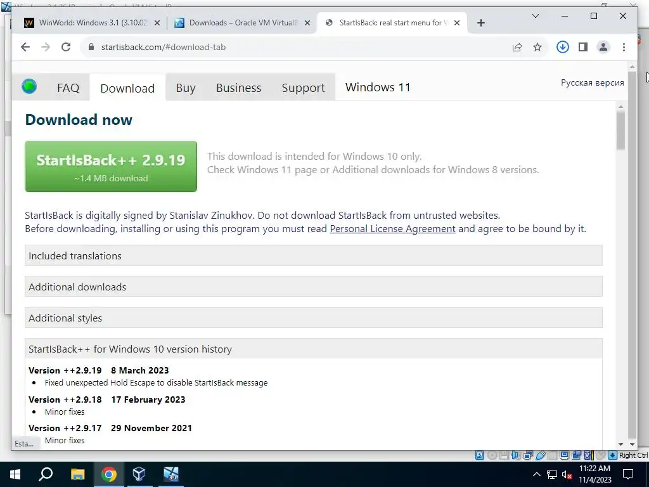Screen dimensions: 649x487
Task: Click the 'Version ++2.9.18' heading text
Action: 65,399
